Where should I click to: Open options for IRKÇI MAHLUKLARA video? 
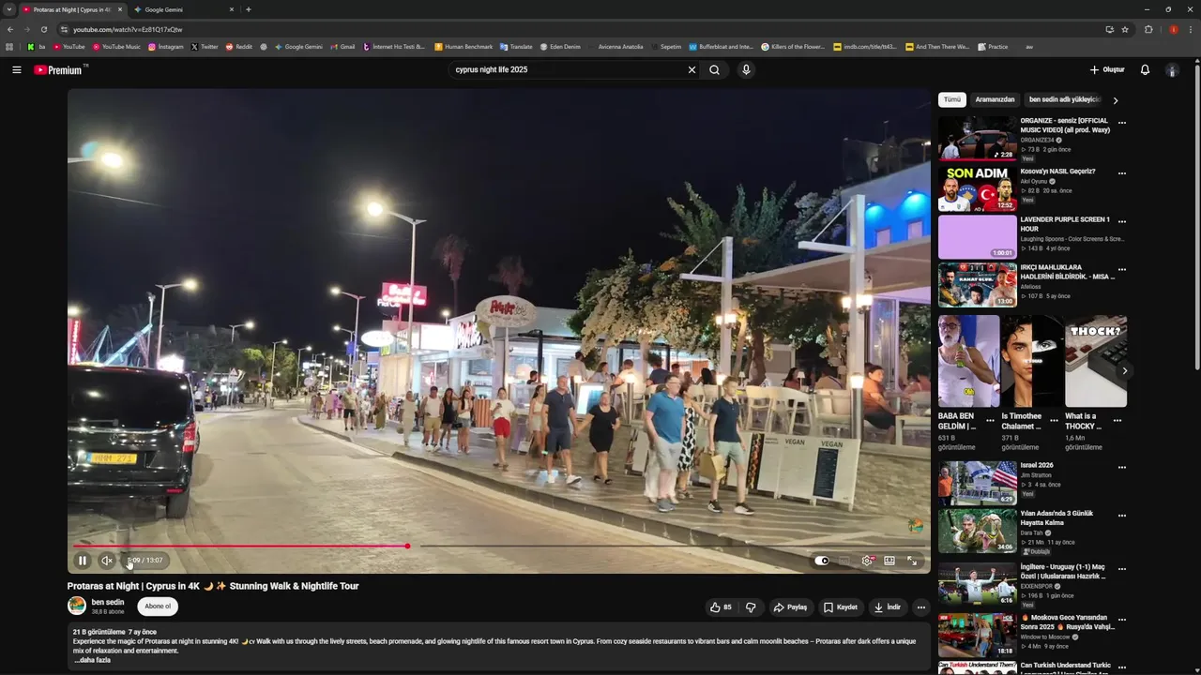(1122, 270)
